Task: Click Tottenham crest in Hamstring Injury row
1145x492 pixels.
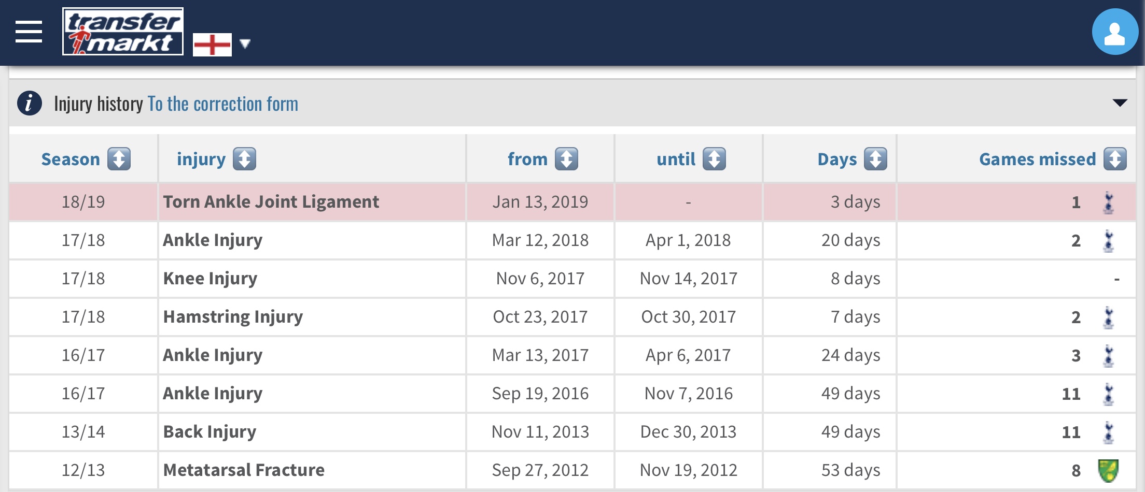Action: click(1108, 317)
